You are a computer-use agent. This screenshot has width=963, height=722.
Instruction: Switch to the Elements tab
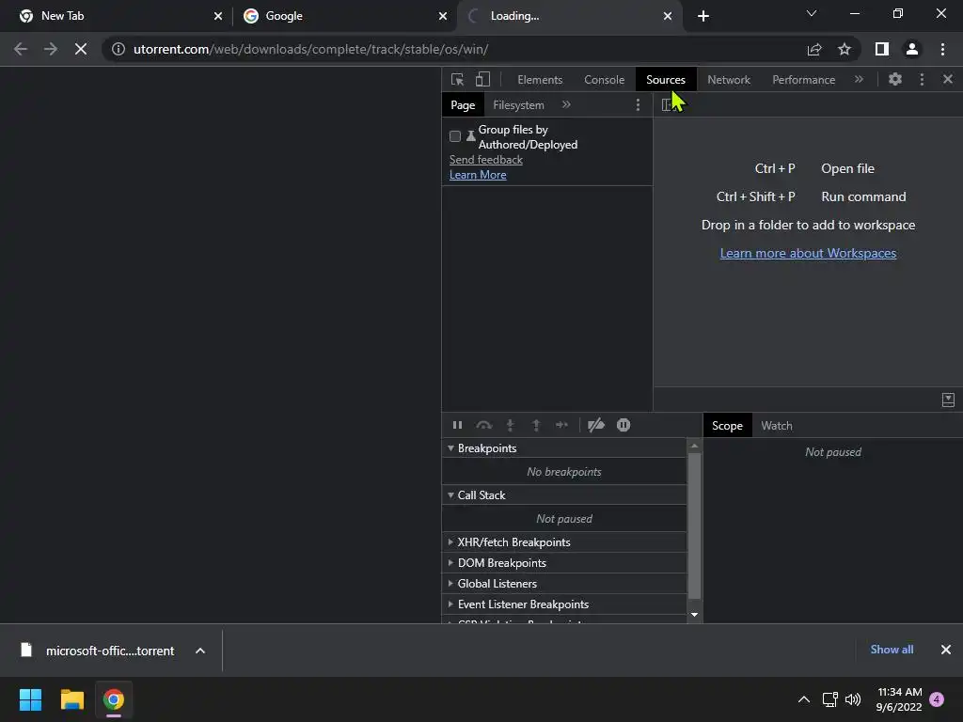click(539, 80)
